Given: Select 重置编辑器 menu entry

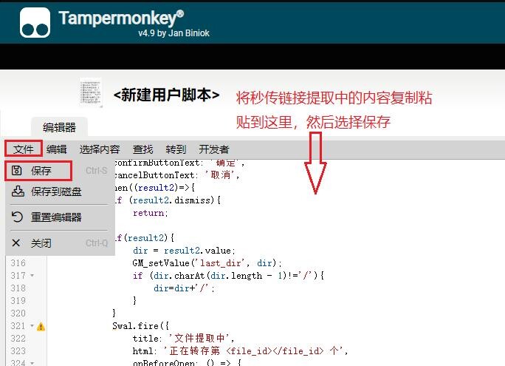Looking at the screenshot, I should [x=56, y=217].
